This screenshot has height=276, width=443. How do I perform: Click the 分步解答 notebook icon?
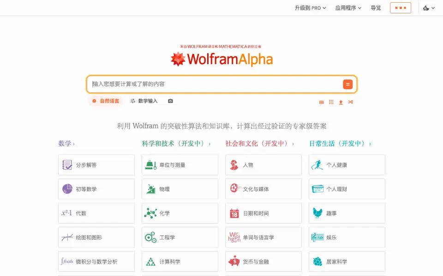point(67,165)
